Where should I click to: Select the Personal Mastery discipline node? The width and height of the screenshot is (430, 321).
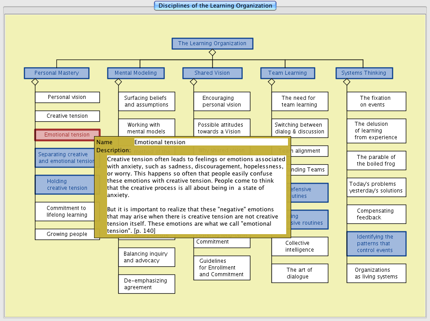[x=56, y=73]
